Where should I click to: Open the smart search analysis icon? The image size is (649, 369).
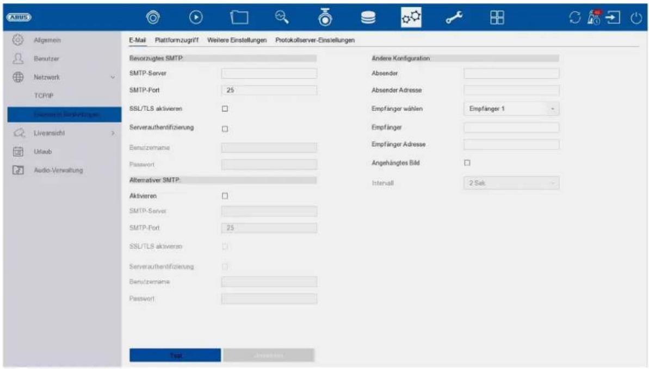[x=282, y=17]
